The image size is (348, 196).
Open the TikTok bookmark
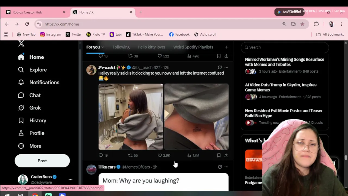coord(144,35)
